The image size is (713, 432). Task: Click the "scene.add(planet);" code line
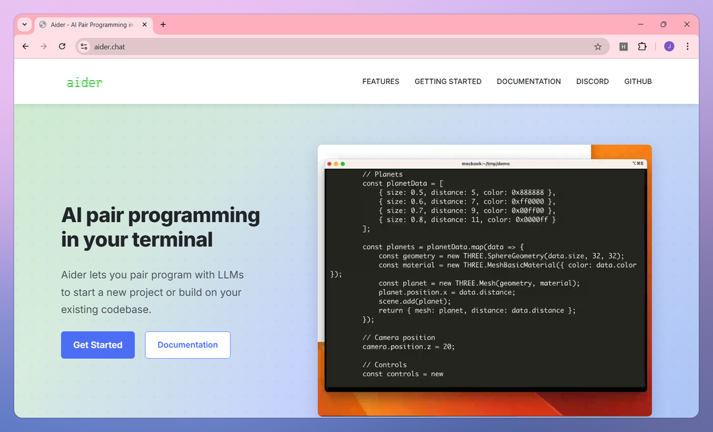point(415,301)
